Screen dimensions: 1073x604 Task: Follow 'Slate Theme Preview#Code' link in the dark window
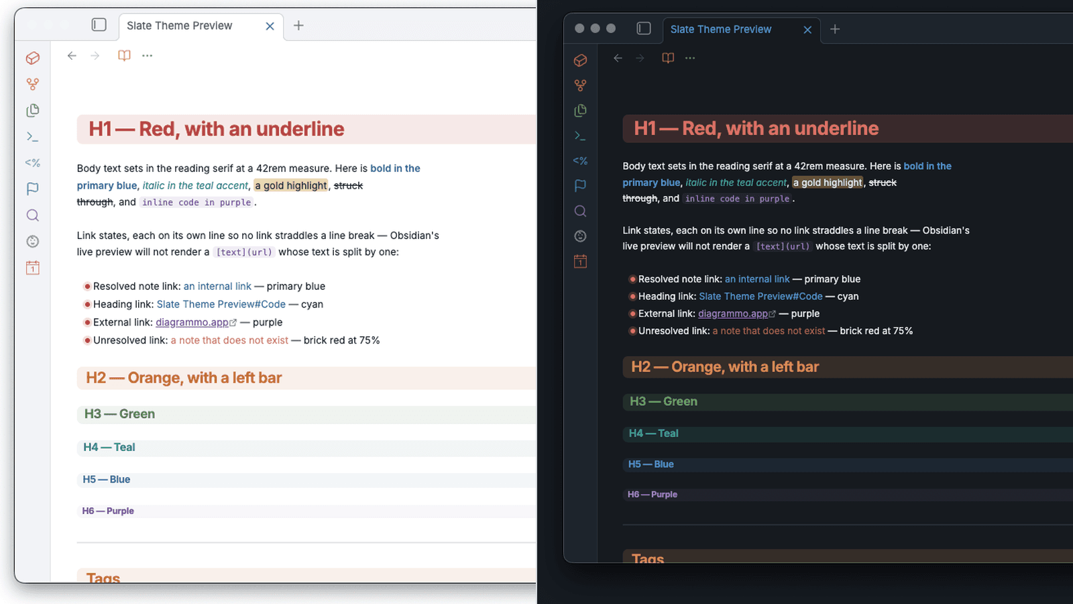(760, 297)
